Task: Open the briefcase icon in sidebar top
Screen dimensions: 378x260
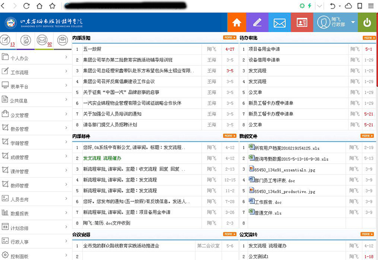Action: coord(62,40)
